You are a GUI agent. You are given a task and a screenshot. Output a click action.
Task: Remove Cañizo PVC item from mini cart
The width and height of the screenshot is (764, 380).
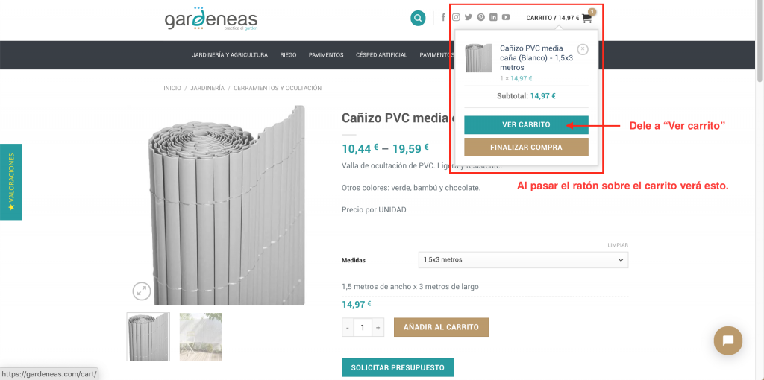(x=583, y=49)
